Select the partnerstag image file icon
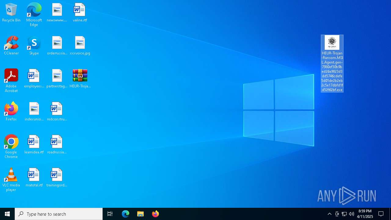This screenshot has width=391, height=220. pyautogui.click(x=57, y=79)
